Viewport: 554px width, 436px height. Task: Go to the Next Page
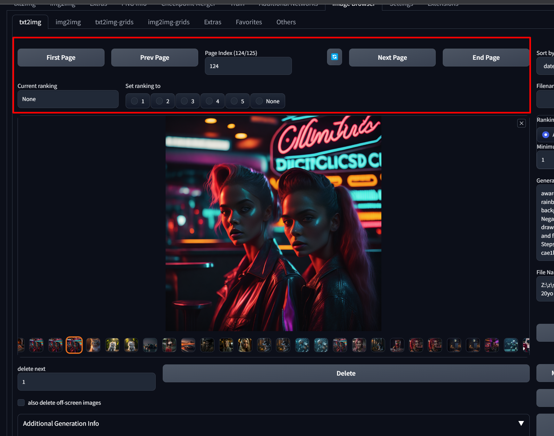tap(392, 58)
